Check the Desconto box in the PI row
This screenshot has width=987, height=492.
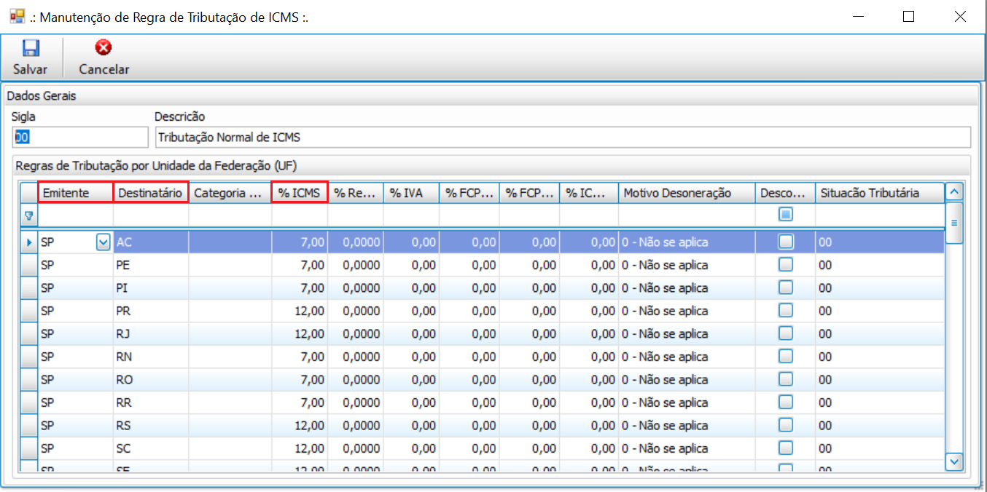[x=786, y=287]
